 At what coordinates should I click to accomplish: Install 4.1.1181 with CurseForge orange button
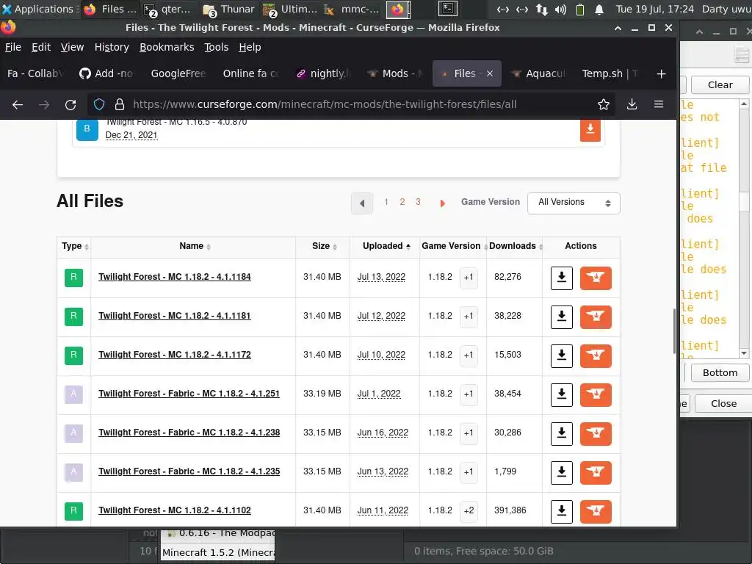point(596,317)
